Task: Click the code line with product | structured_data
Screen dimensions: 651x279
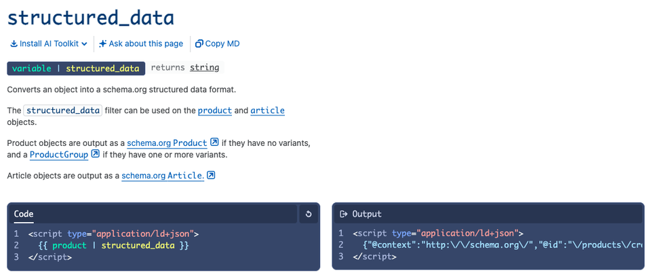Action: tap(113, 245)
